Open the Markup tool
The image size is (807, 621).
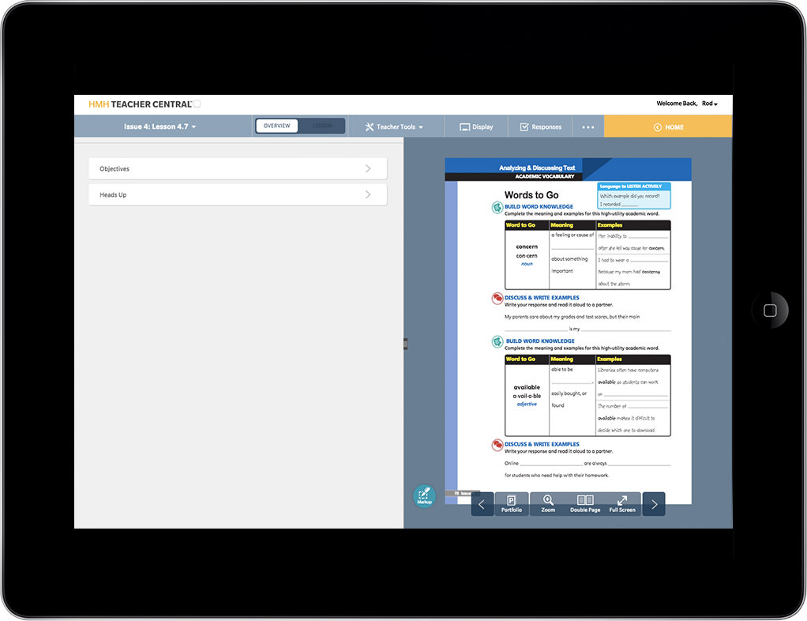click(x=425, y=496)
